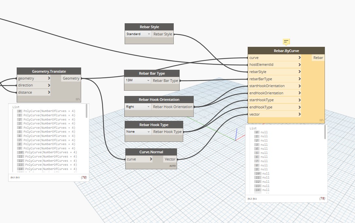Select index 14 PolyCurve row in Translate preview

point(47,169)
